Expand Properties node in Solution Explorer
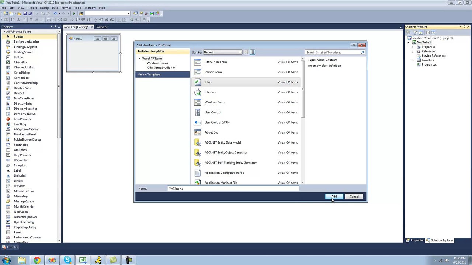This screenshot has width=472, height=265. click(413, 47)
